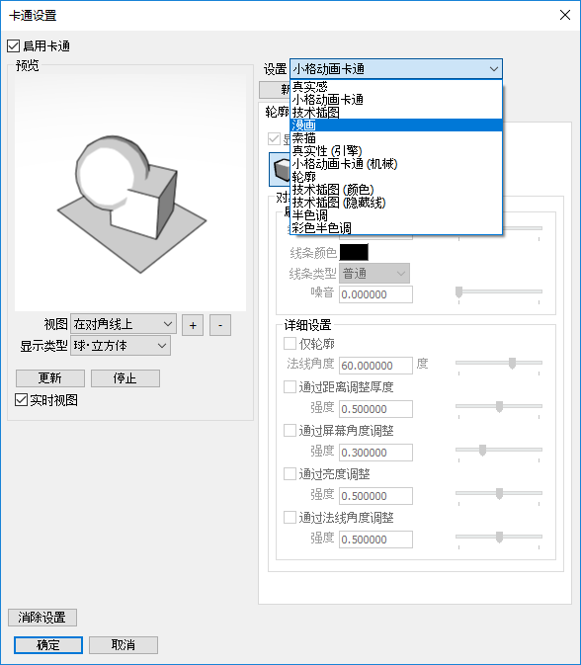Enable the 仅轮廓 checkbox

(290, 343)
